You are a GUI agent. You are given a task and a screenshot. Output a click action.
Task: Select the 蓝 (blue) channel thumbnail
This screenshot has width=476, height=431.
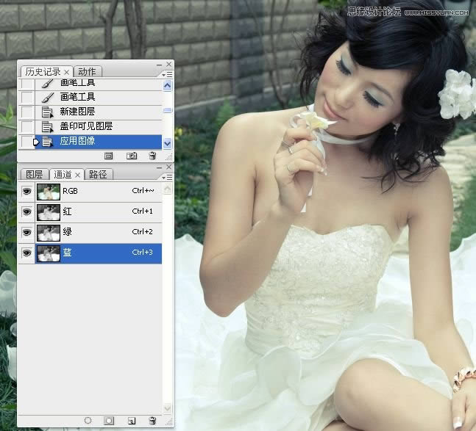(x=49, y=253)
